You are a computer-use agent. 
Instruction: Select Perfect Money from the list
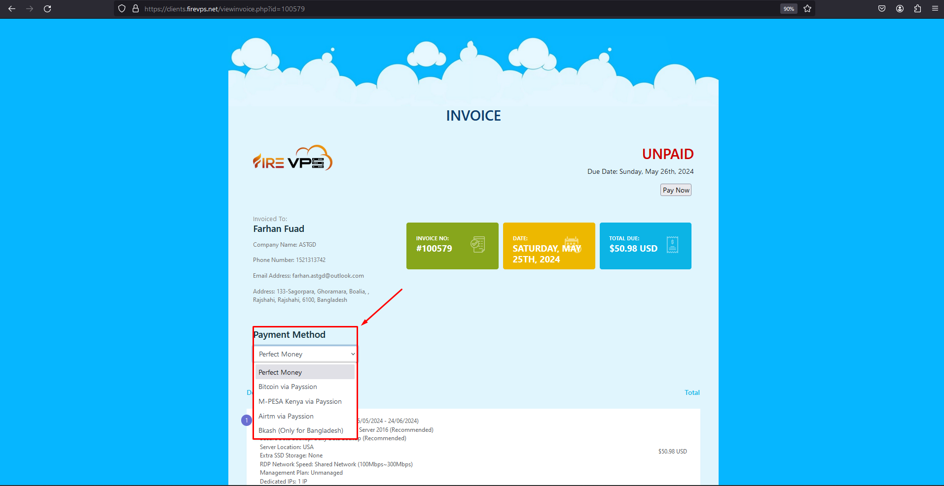(304, 372)
